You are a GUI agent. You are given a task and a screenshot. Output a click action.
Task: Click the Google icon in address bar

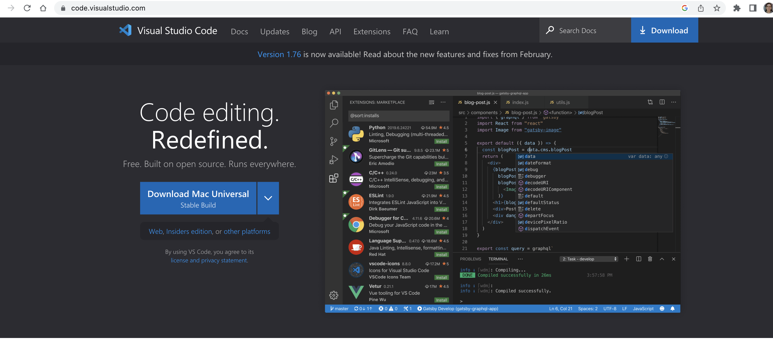click(685, 8)
